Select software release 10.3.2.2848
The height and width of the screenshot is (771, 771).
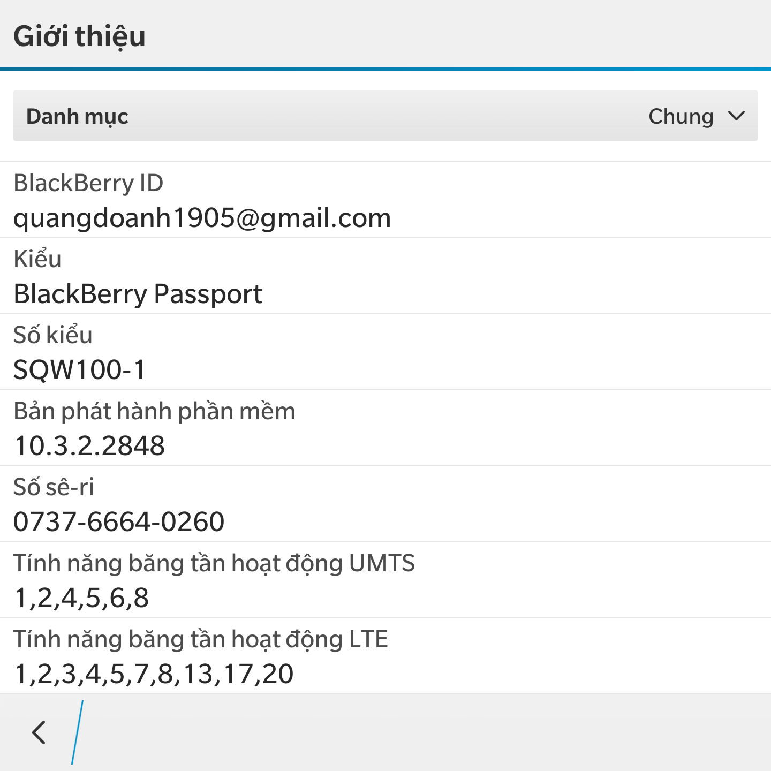[89, 446]
